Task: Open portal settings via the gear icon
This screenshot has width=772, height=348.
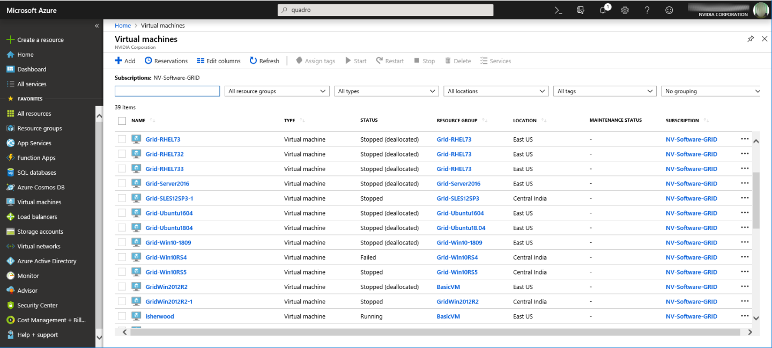Action: pyautogui.click(x=625, y=10)
